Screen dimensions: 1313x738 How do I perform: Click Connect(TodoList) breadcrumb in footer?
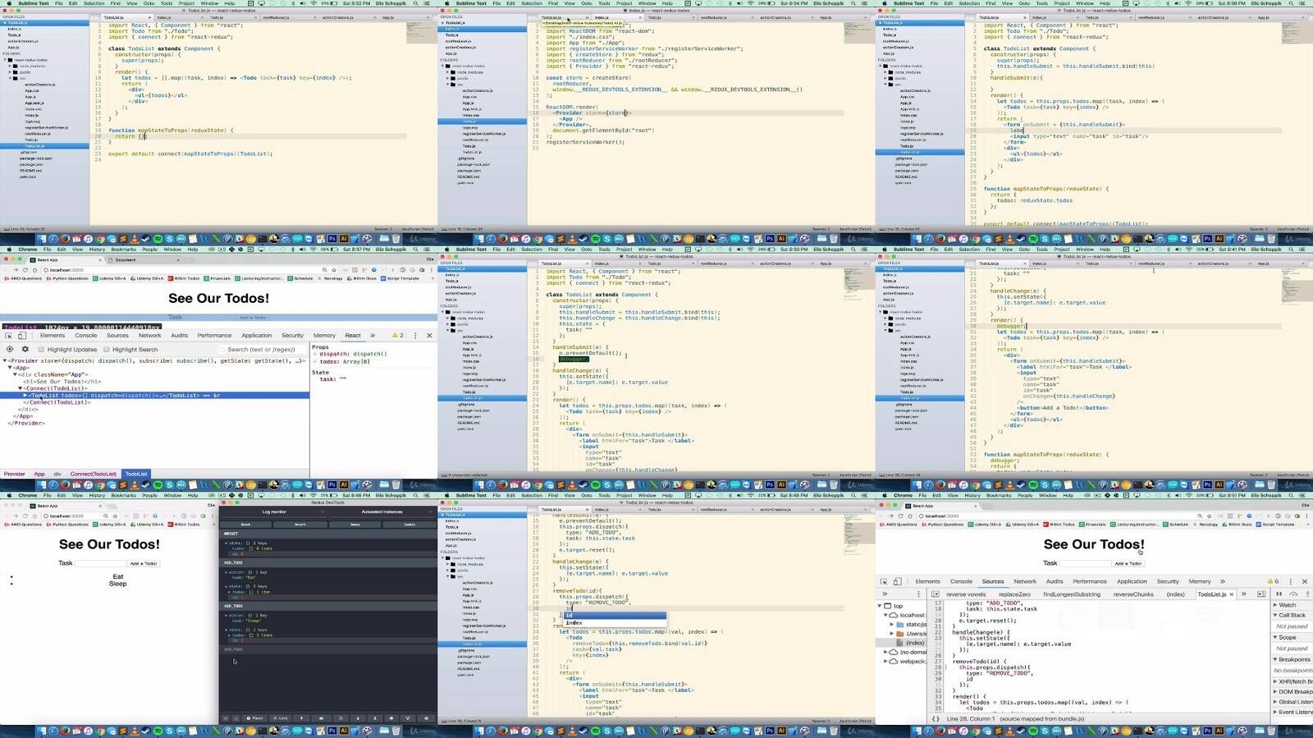[x=94, y=474]
